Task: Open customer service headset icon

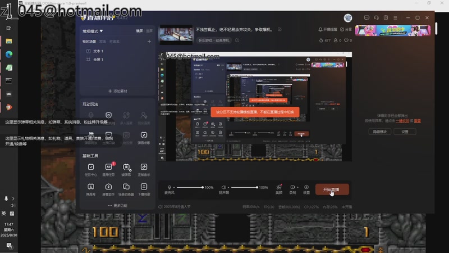Action: pyautogui.click(x=376, y=18)
